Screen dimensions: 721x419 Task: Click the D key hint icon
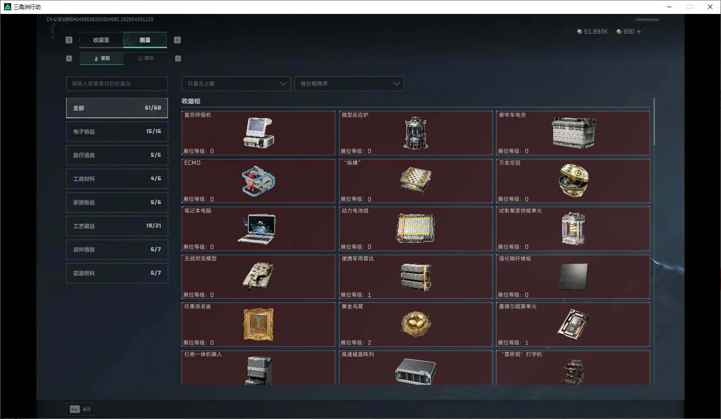[178, 58]
